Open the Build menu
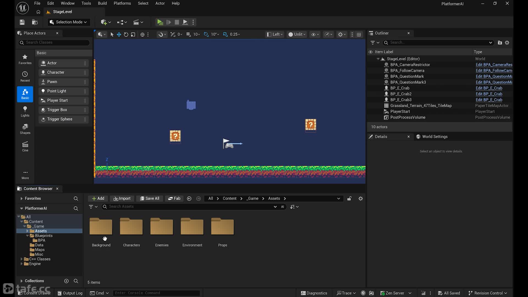Image resolution: width=528 pixels, height=297 pixels. (102, 3)
